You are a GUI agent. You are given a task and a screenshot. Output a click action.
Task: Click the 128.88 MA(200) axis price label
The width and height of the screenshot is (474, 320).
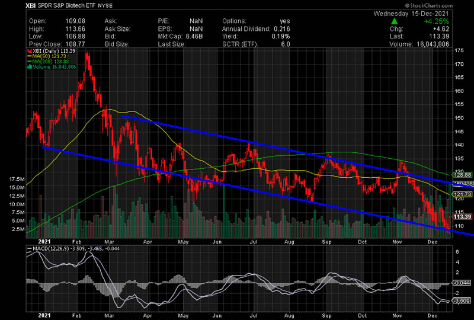click(x=463, y=175)
